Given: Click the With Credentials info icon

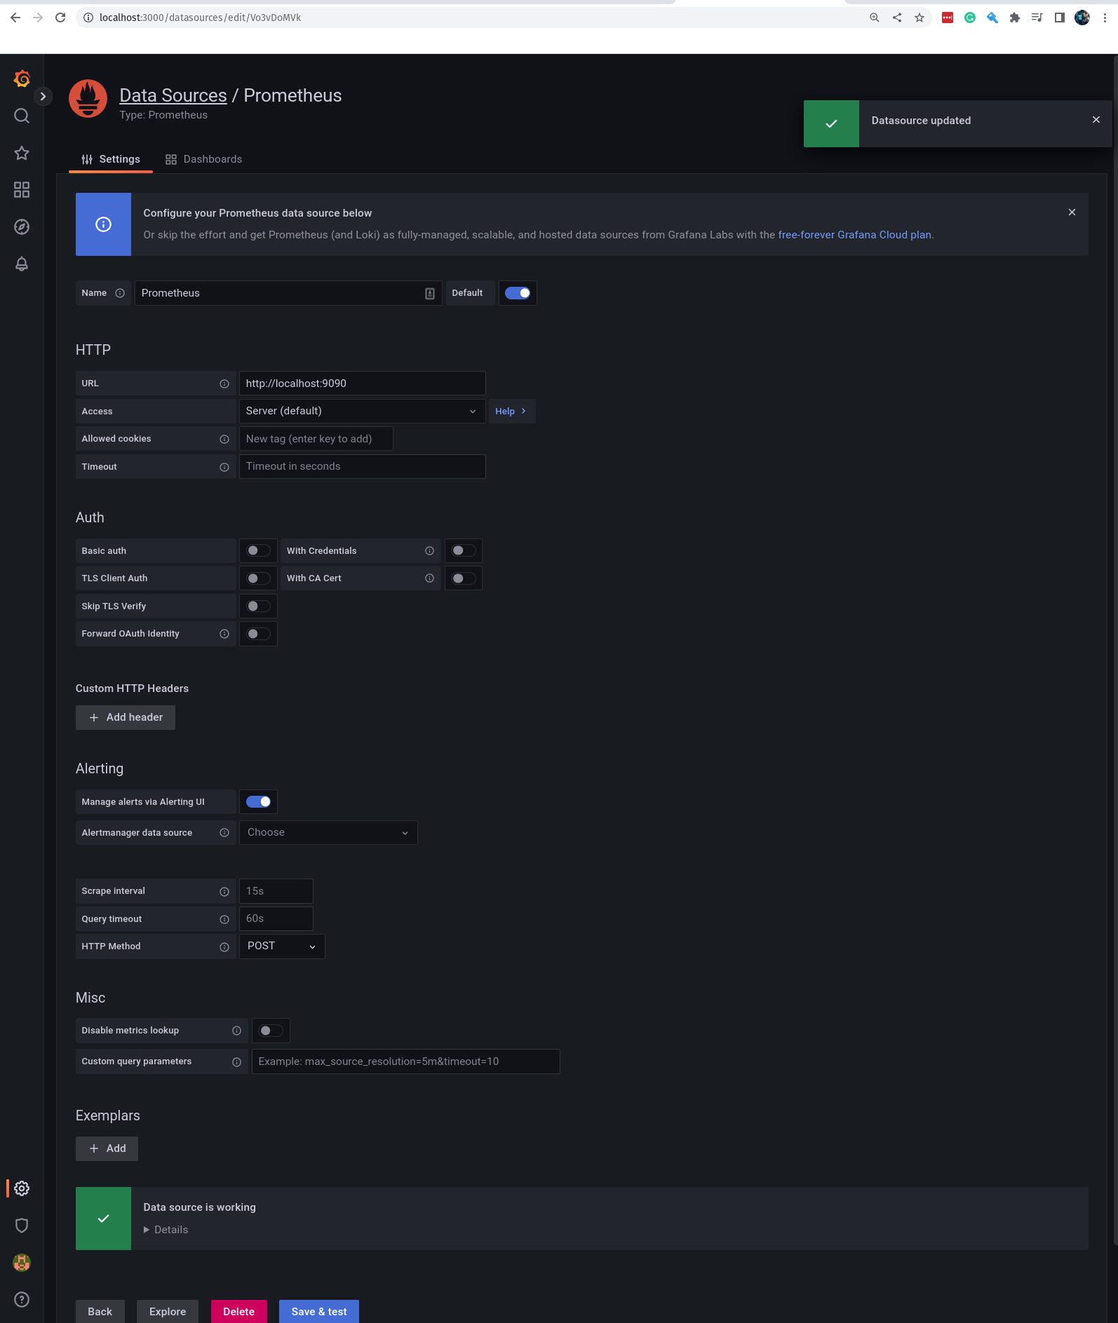Looking at the screenshot, I should click(x=429, y=551).
